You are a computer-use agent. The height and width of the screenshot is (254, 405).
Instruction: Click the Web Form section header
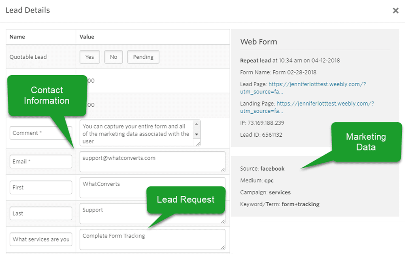258,42
